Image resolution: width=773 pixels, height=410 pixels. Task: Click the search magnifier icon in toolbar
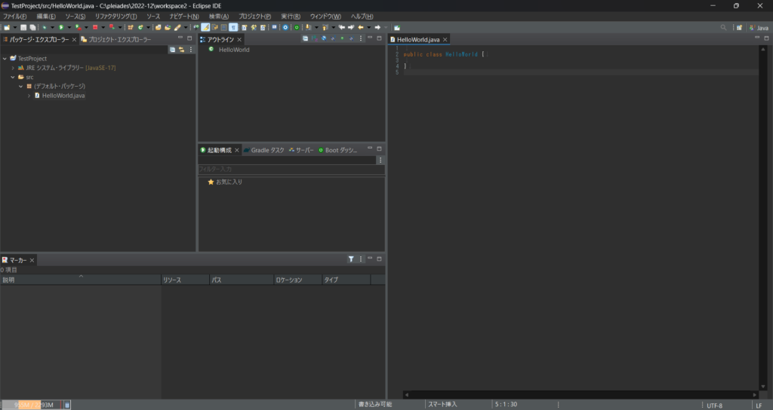click(723, 27)
